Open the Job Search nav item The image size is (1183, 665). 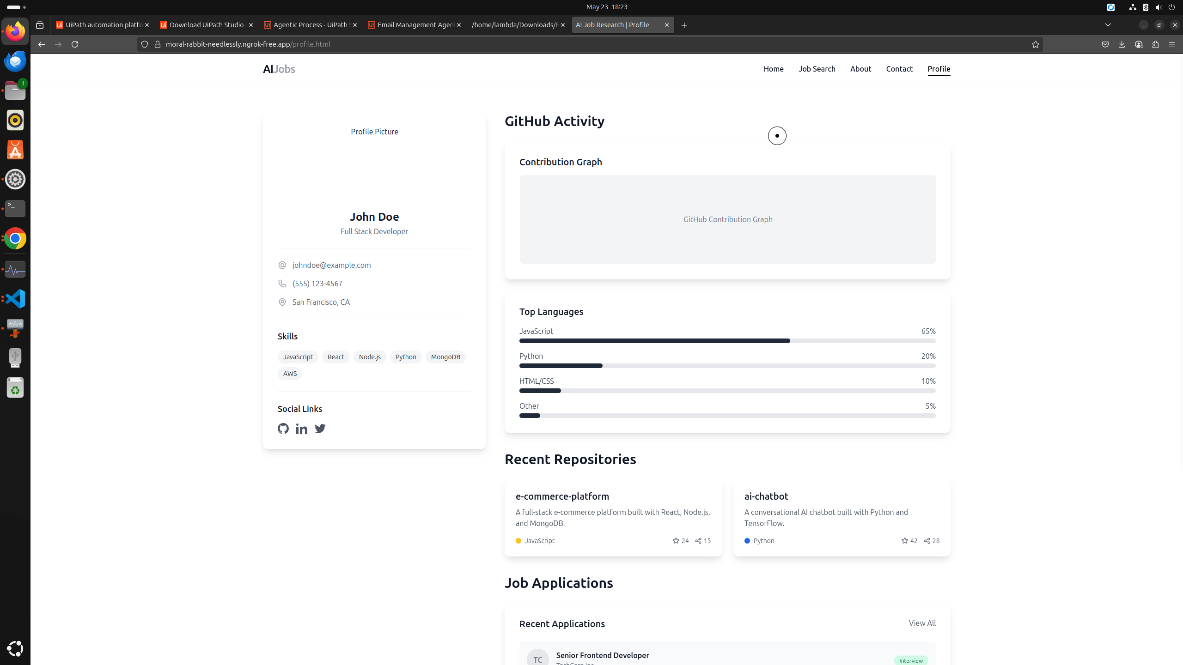pyautogui.click(x=817, y=69)
